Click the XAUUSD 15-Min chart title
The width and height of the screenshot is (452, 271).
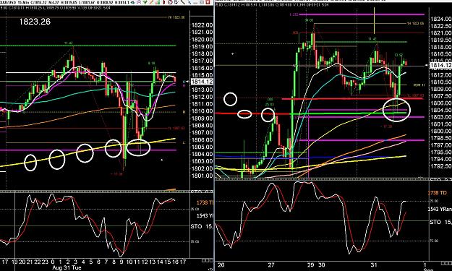tap(15, 2)
